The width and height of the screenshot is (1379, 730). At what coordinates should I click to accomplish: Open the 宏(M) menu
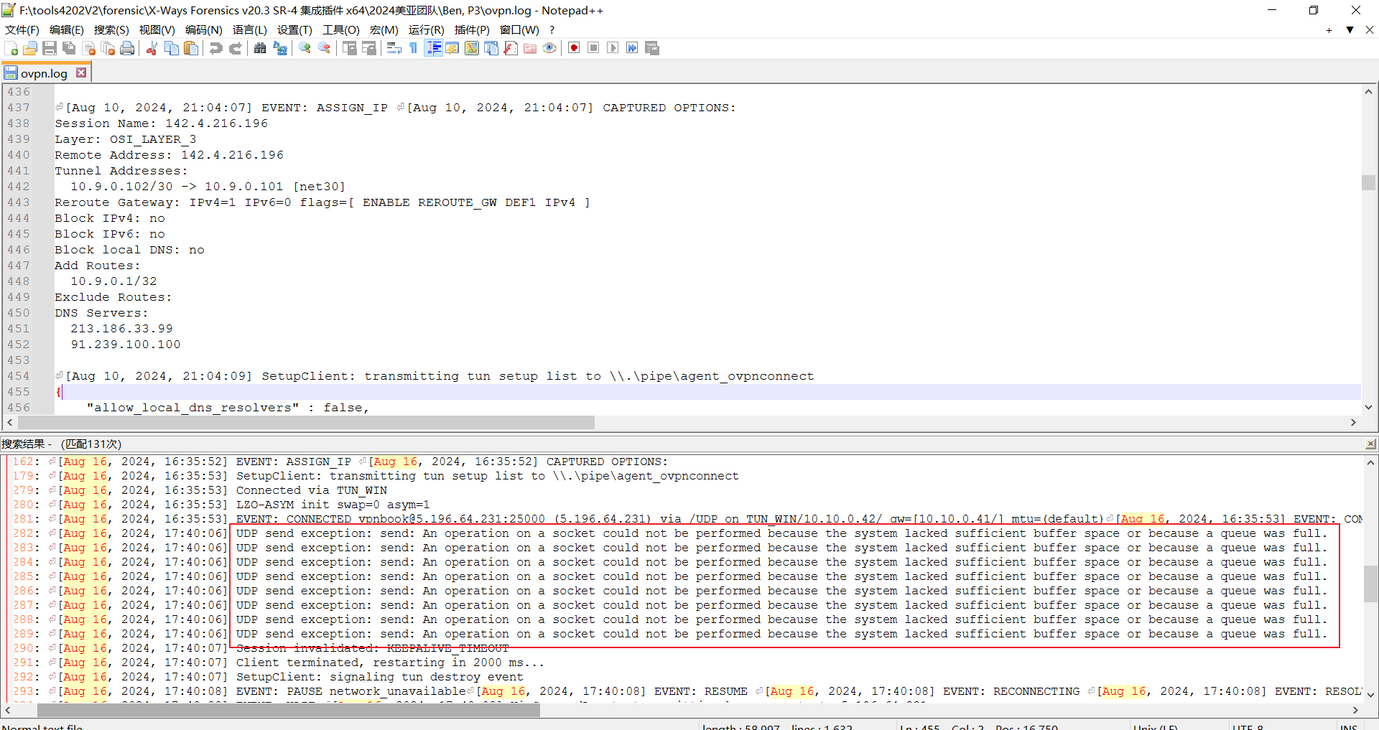point(384,29)
